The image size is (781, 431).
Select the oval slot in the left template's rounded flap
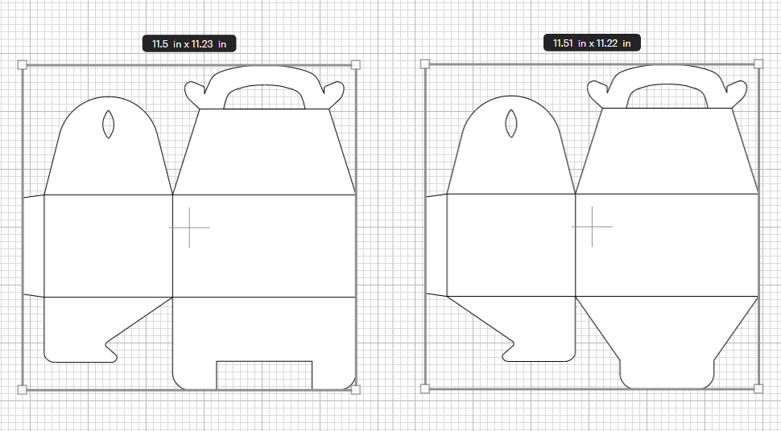[x=108, y=125]
